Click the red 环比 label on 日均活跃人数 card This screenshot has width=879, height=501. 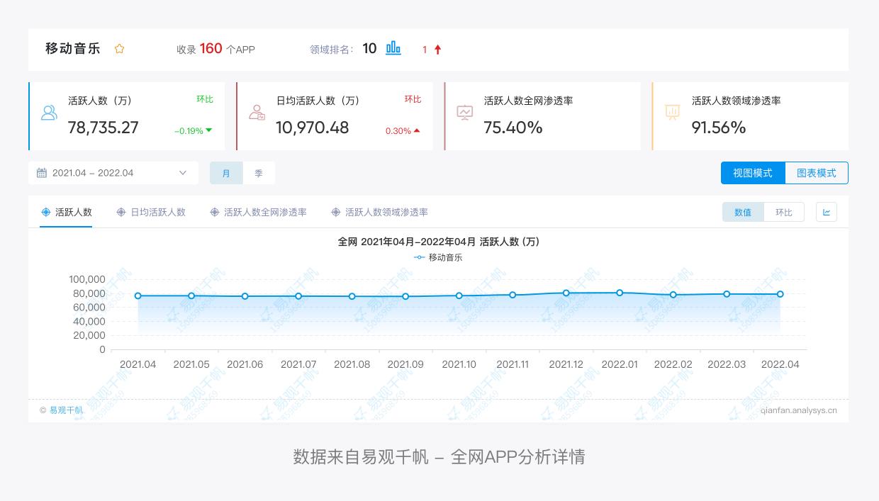[413, 99]
